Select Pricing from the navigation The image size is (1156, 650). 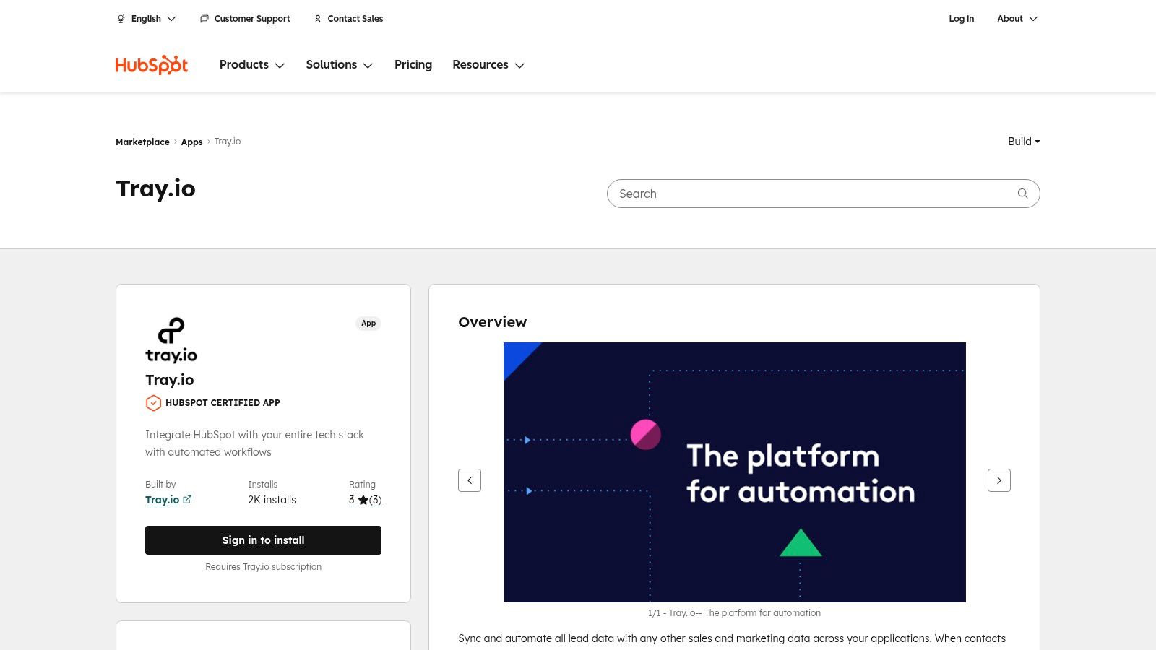[413, 65]
